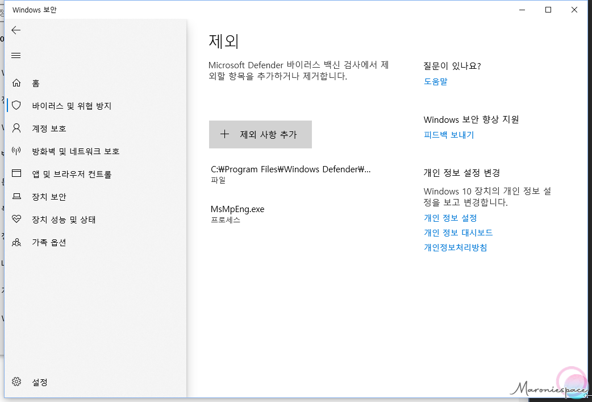592x402 pixels.
Task: Open the hamburger navigation menu
Action: (16, 56)
